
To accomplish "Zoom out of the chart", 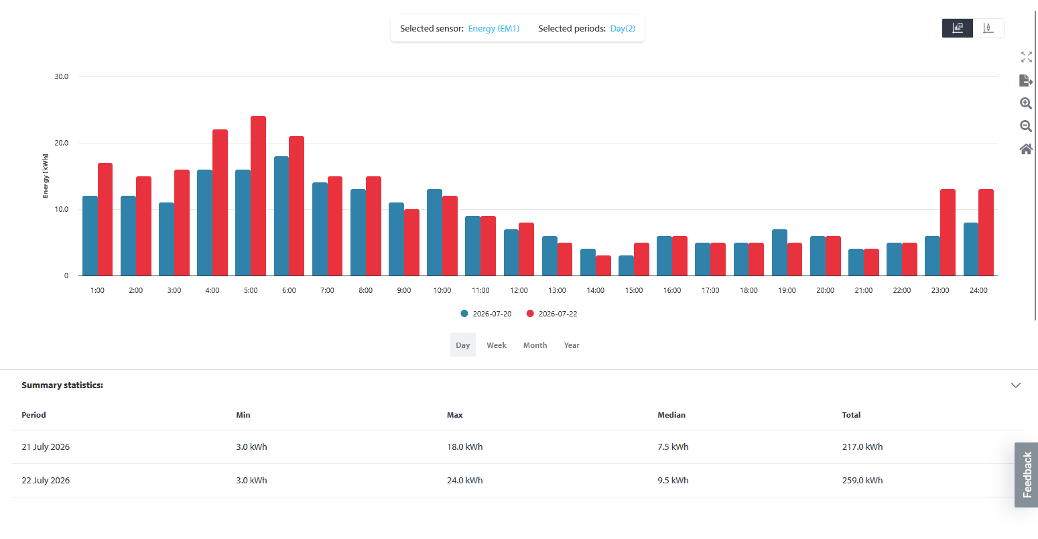I will (x=1026, y=126).
